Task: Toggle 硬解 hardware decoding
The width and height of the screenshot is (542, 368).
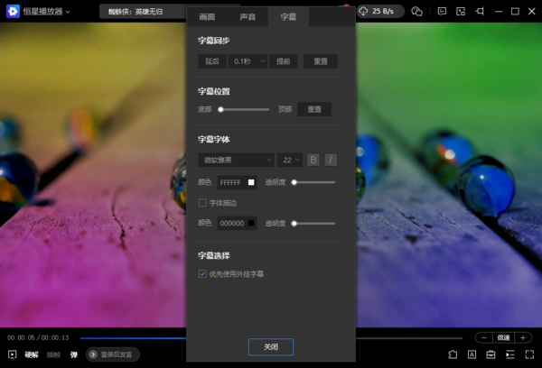Action: click(32, 354)
